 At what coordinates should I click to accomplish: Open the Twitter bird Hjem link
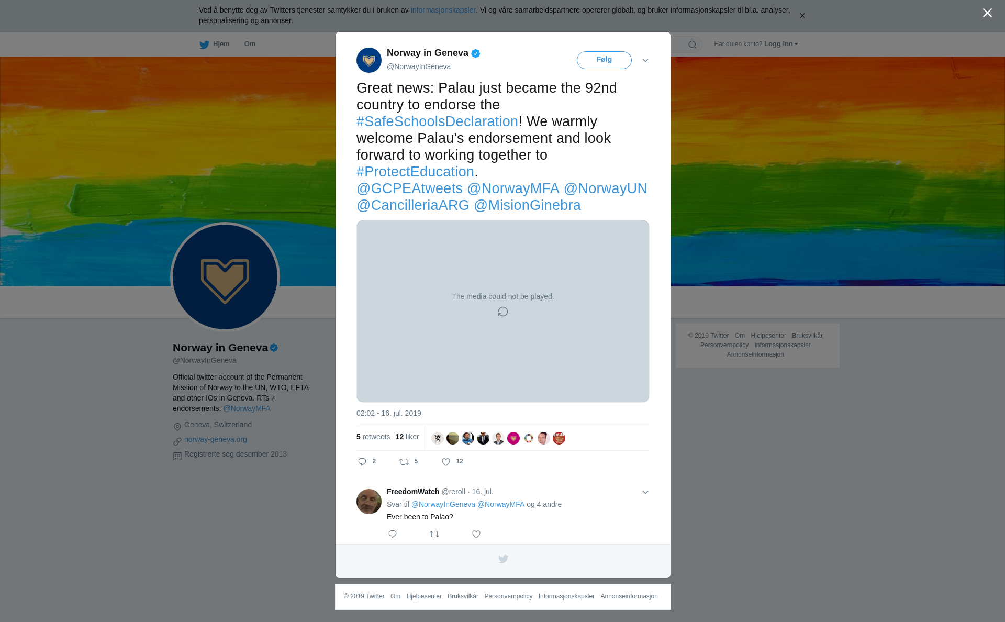click(x=215, y=45)
